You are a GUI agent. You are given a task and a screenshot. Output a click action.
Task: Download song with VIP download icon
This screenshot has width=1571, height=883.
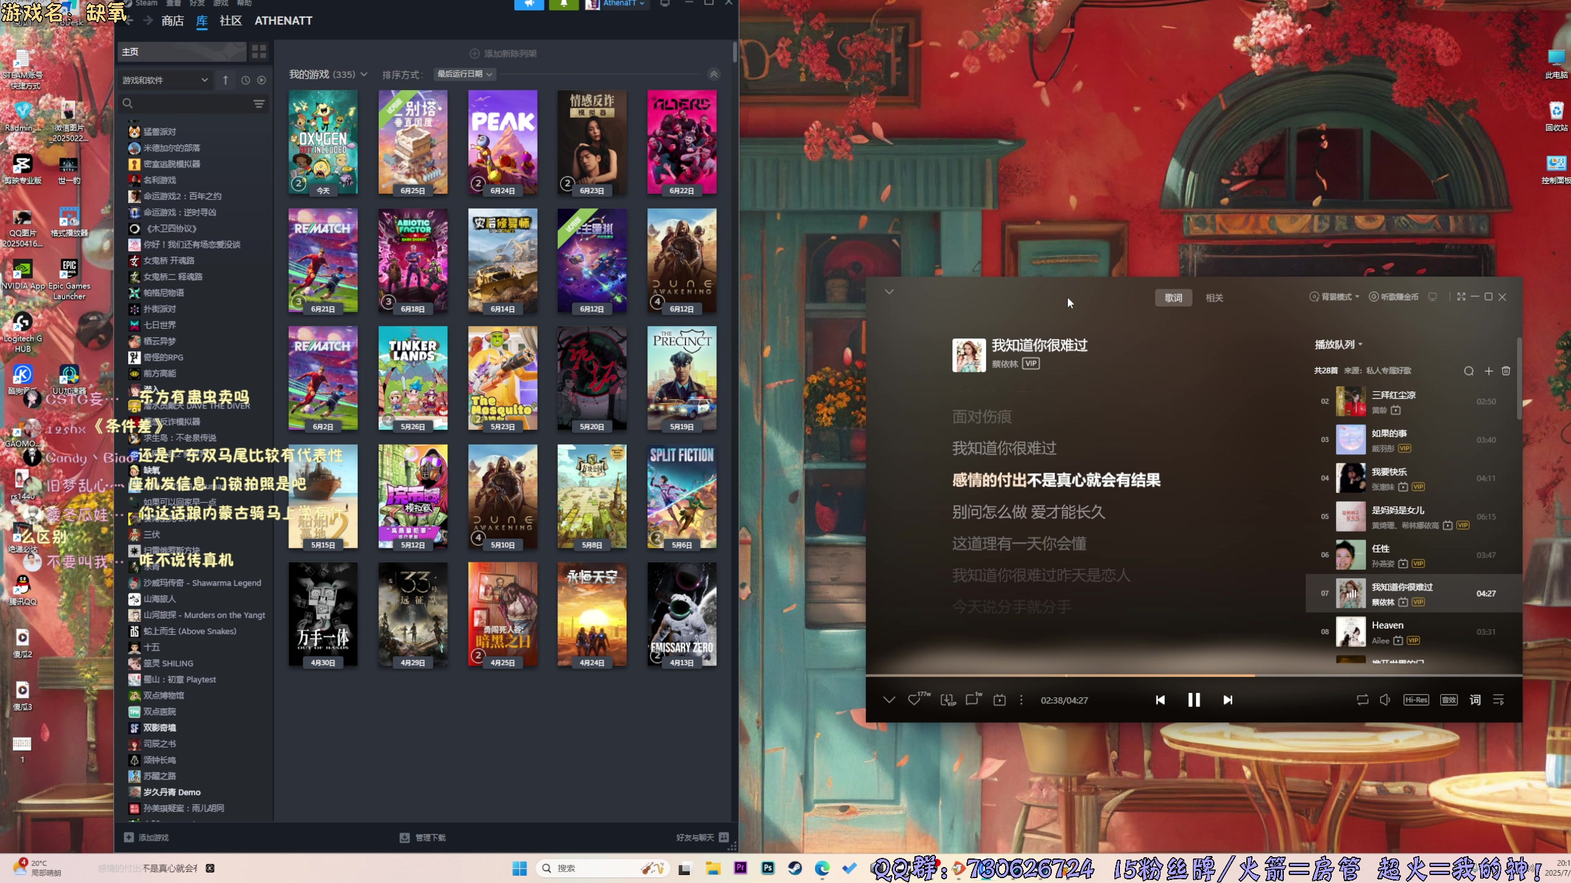point(948,700)
